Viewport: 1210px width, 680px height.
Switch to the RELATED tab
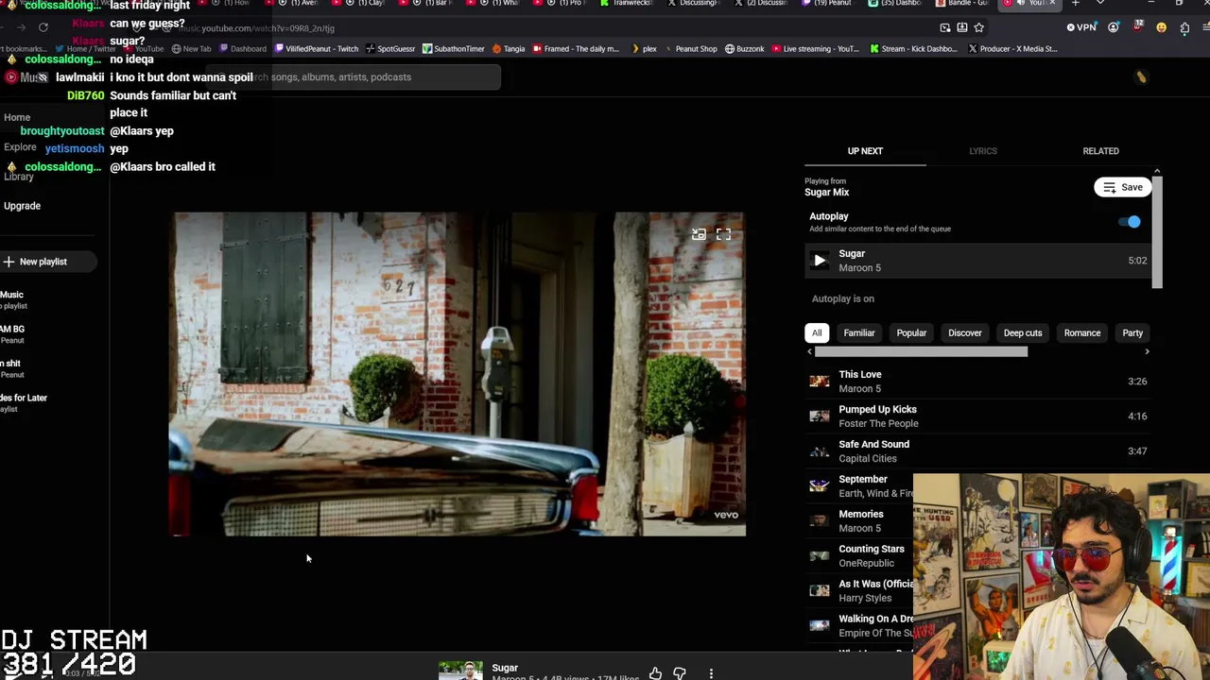pyautogui.click(x=1100, y=151)
